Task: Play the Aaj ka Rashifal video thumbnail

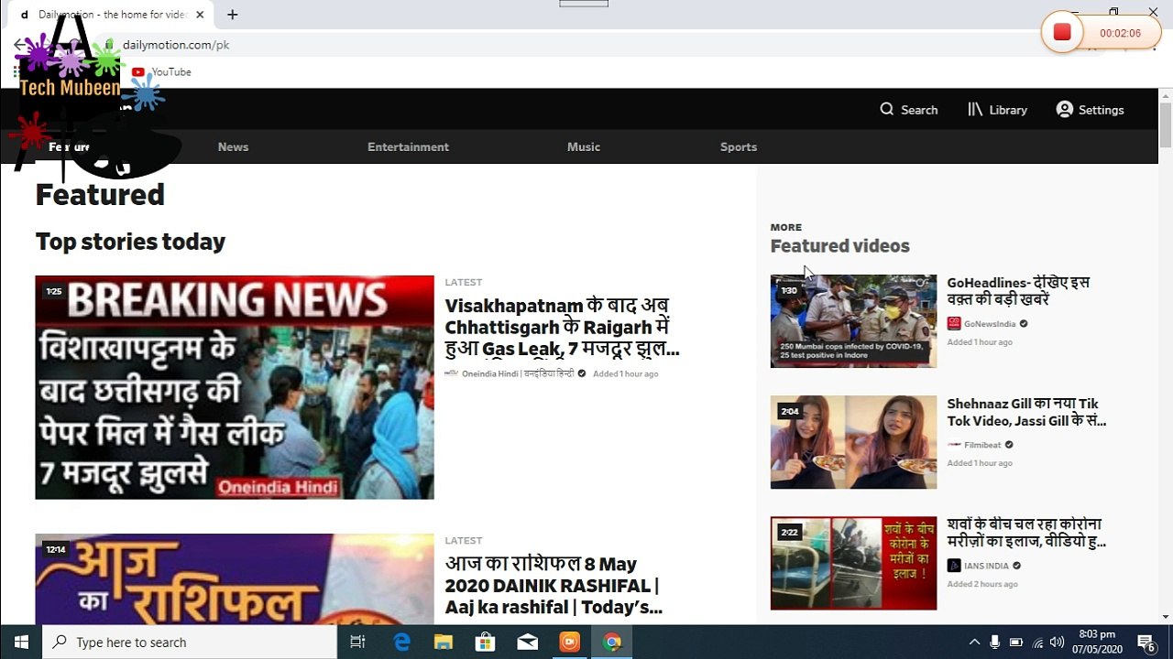Action: coord(235,578)
